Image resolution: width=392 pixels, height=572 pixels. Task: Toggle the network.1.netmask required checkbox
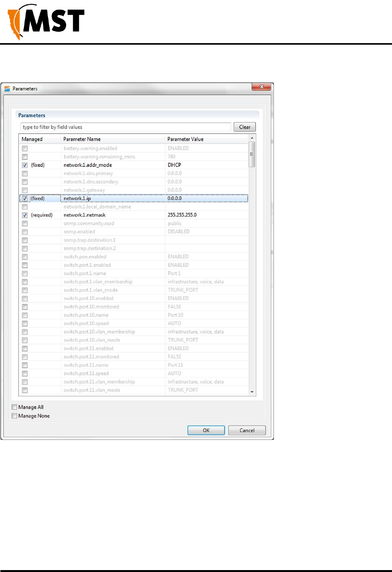pyautogui.click(x=25, y=215)
